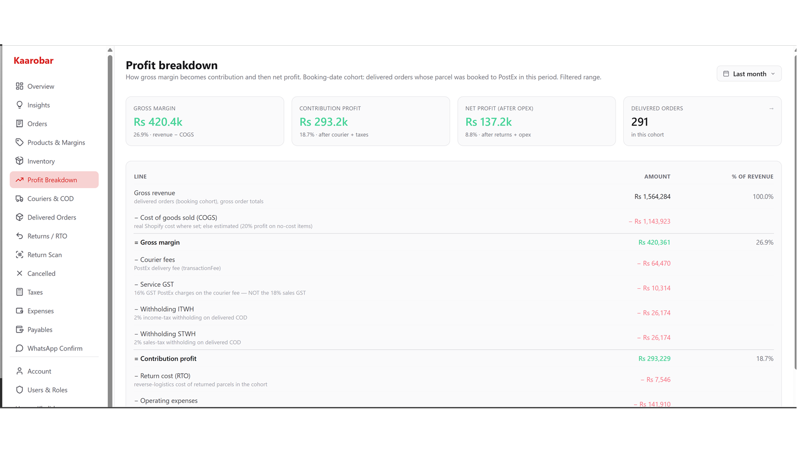The image size is (803, 452).
Task: Open the Return Scan page
Action: click(x=54, y=255)
